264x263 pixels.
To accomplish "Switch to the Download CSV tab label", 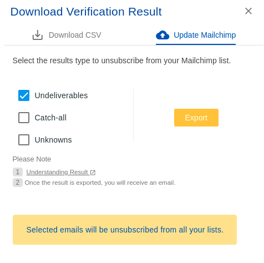I will [x=75, y=35].
